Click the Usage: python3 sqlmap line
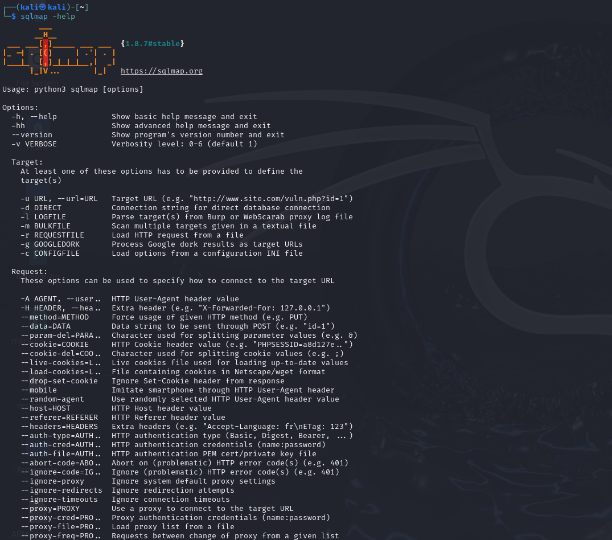The width and height of the screenshot is (612, 540). pos(72,89)
